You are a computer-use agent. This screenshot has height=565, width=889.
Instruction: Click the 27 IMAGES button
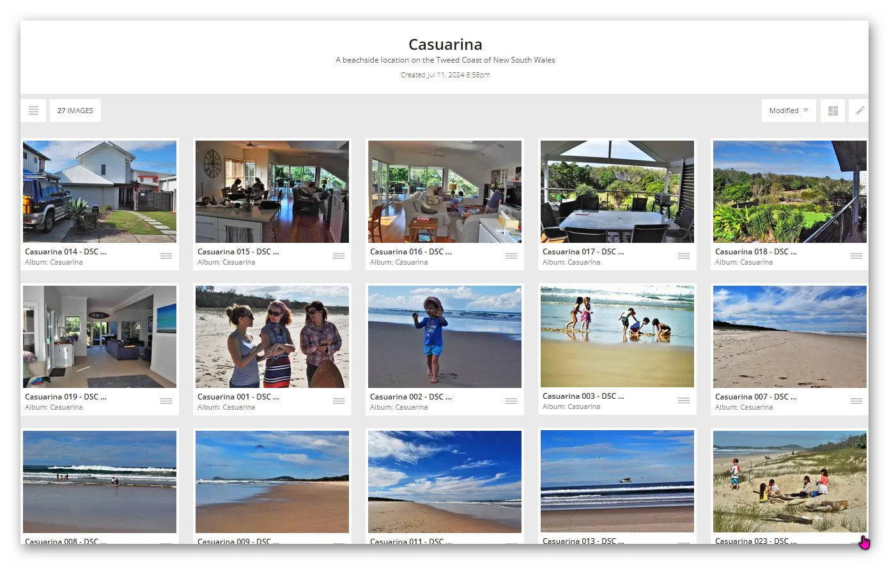tap(75, 111)
